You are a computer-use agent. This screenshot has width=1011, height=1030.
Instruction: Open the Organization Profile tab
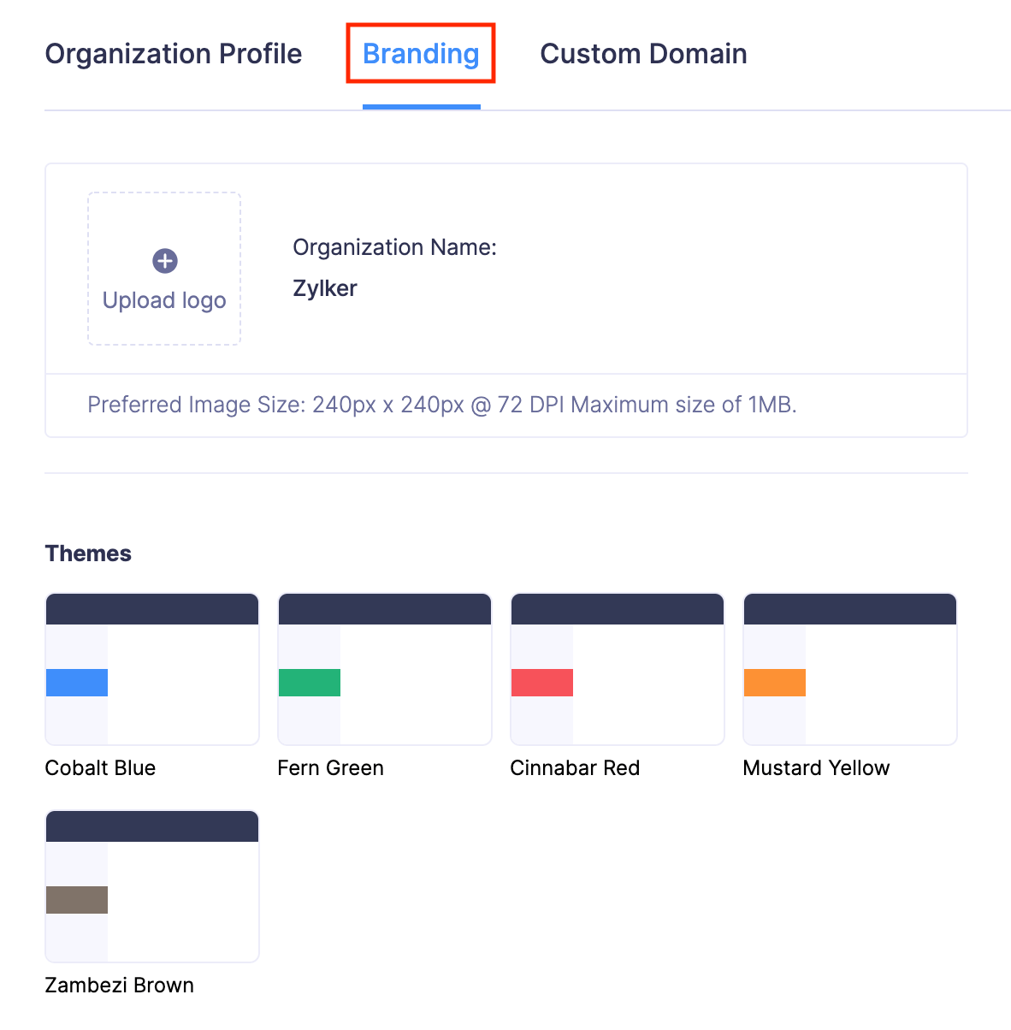click(174, 54)
